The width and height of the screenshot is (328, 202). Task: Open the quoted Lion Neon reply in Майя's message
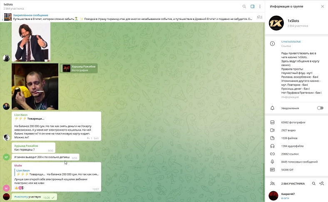[x=57, y=173]
